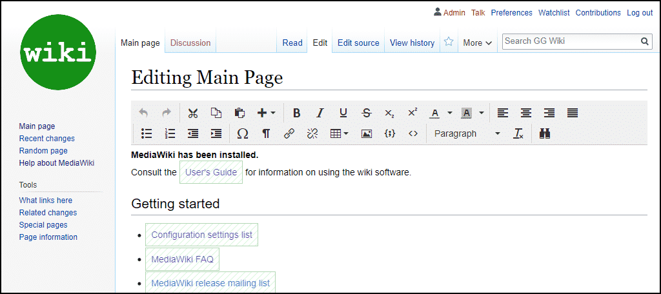The image size is (661, 294).
Task: Center align the text
Action: 525,113
